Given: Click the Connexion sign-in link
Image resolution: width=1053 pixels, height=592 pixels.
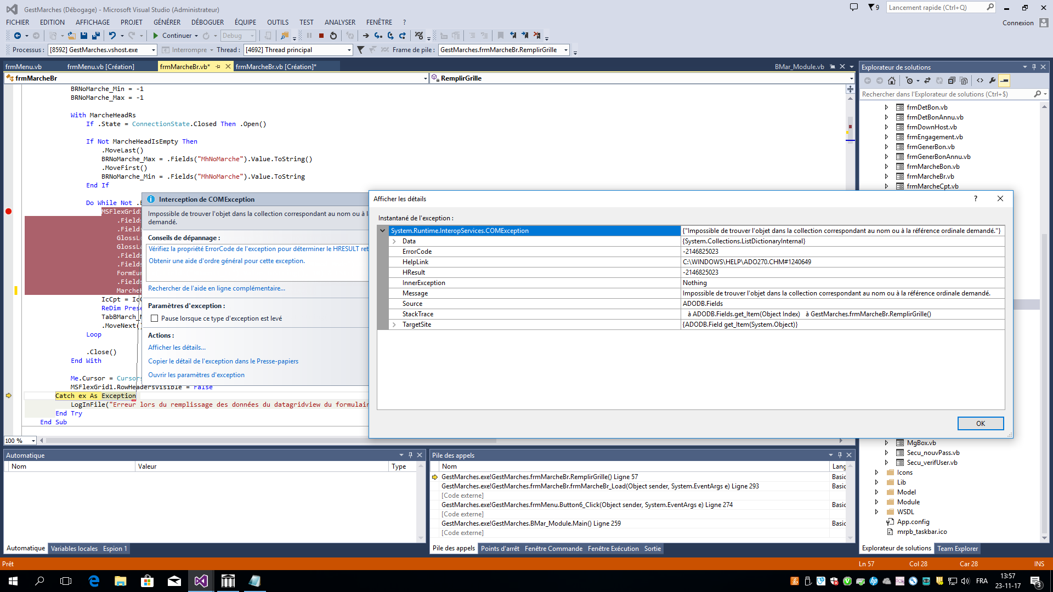Looking at the screenshot, I should (1018, 23).
